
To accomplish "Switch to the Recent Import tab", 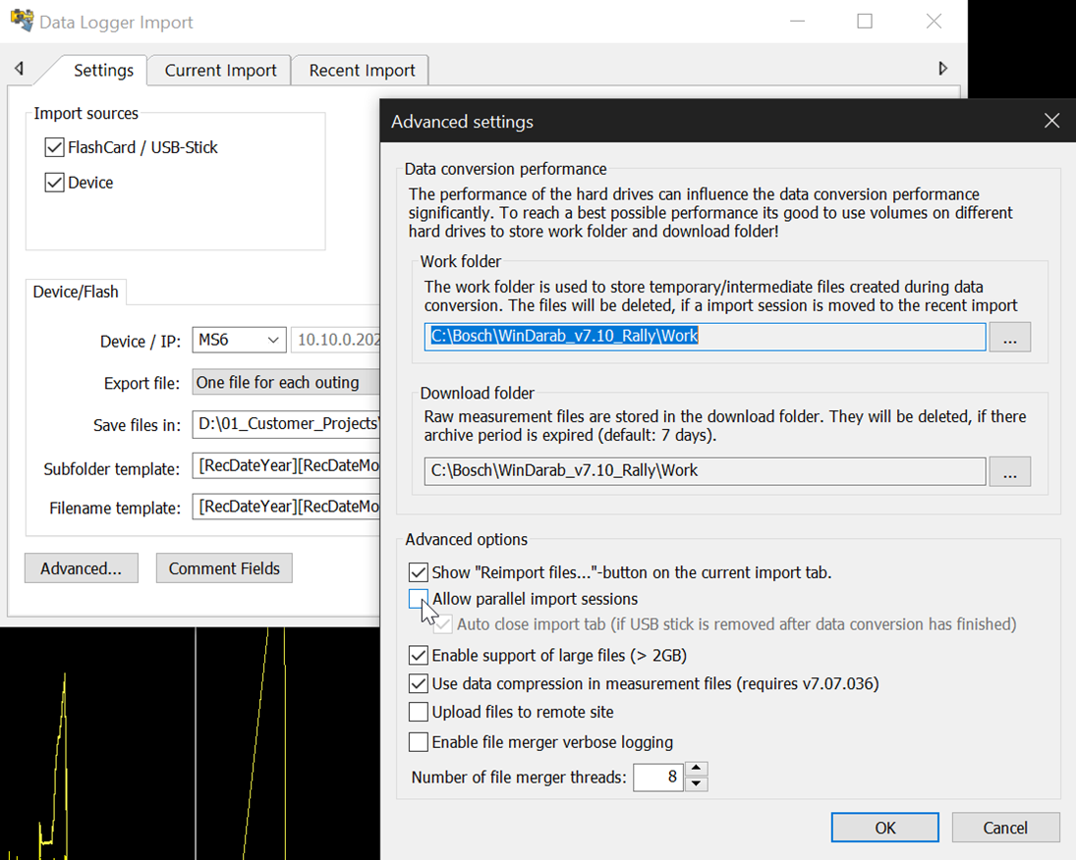I will point(362,70).
